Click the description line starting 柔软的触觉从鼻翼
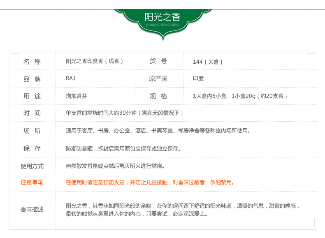Screen dimensions: 325x238 tap(137, 214)
